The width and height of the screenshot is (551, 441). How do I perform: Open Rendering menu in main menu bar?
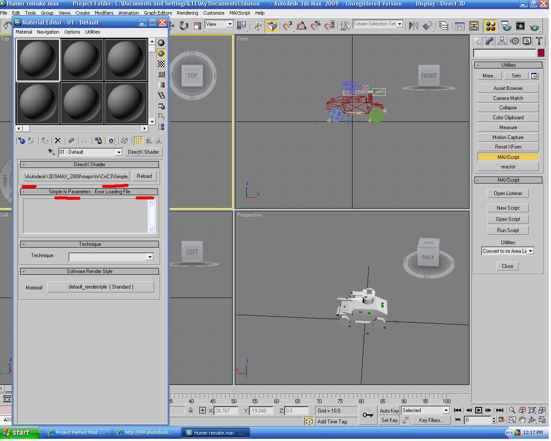187,13
